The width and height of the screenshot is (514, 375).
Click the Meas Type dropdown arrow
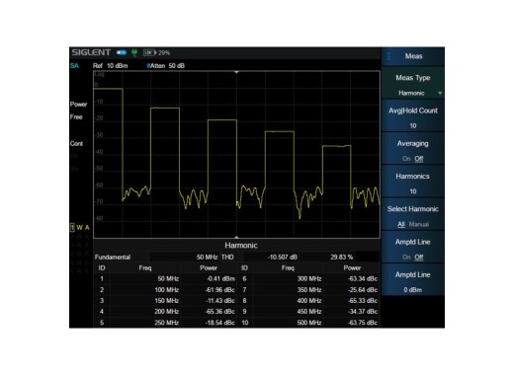pos(440,94)
